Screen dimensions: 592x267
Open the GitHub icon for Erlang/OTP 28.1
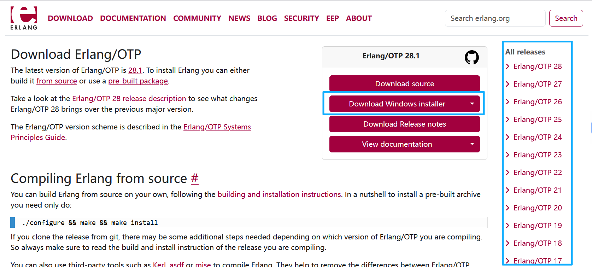point(471,57)
